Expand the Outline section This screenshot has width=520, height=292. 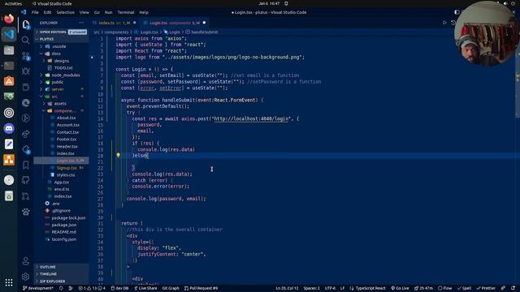tap(62, 267)
